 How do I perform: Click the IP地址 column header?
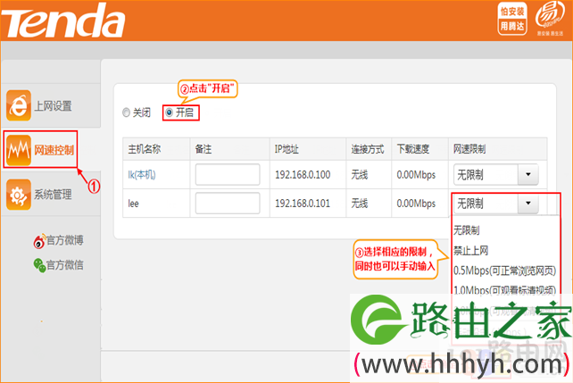click(286, 149)
